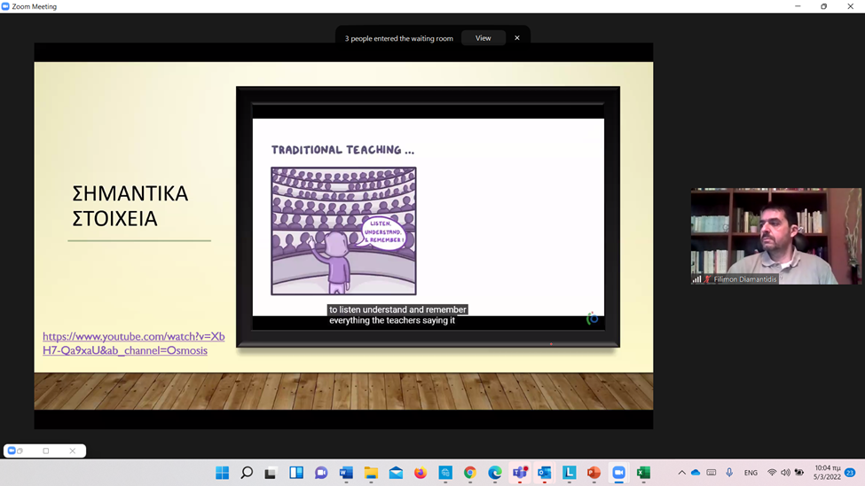This screenshot has width=865, height=486.
Task: Open taskbar Search
Action: click(x=247, y=473)
